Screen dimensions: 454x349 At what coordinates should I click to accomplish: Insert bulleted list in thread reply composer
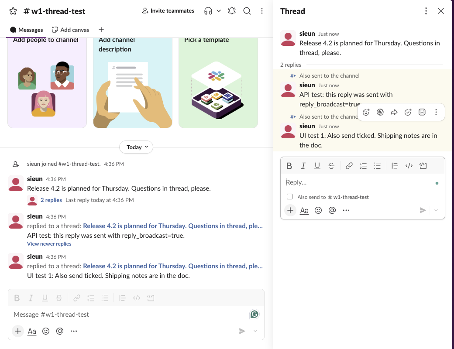tap(377, 166)
